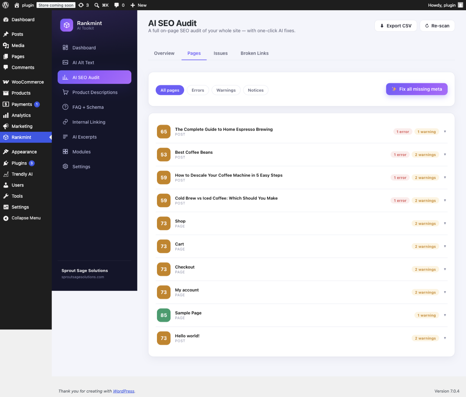Click the Rankmint cube logo icon
466x397 pixels.
[x=67, y=25]
